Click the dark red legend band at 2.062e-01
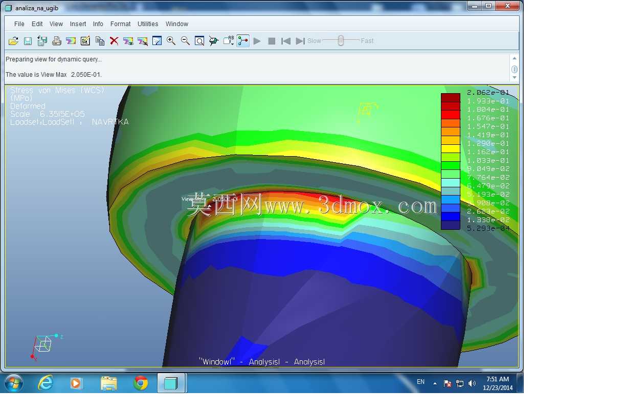 [x=451, y=97]
